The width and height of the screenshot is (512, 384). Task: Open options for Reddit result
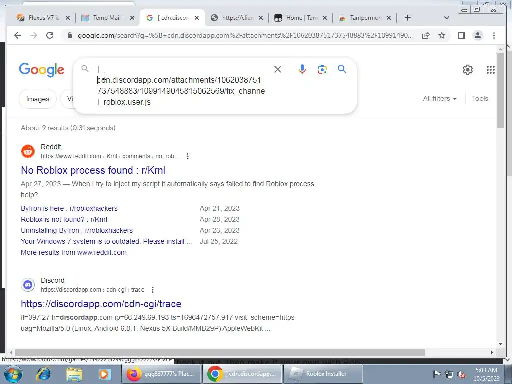click(x=188, y=156)
